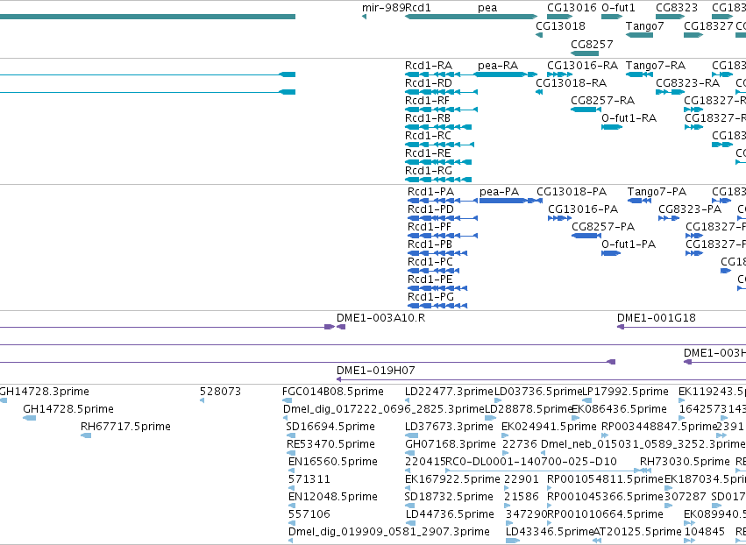The image size is (746, 545).
Task: Click the GH14728.5prime EST label
Action: coord(68,409)
